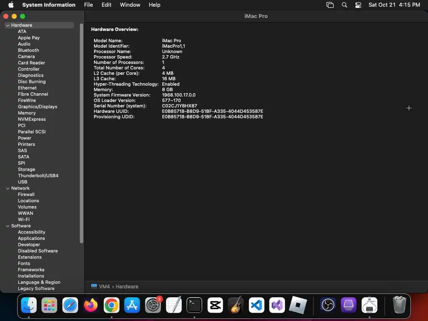This screenshot has height=321, width=428.
Task: Click the date and time in menu bar
Action: (394, 5)
